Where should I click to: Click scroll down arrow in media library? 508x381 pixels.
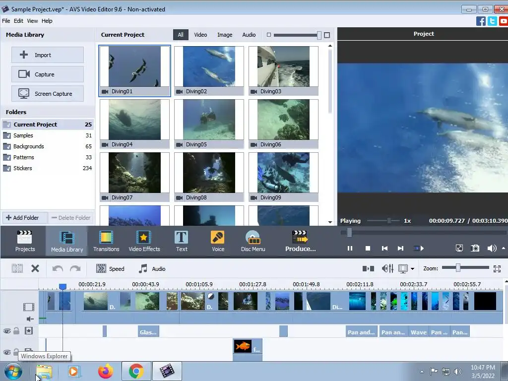330,222
